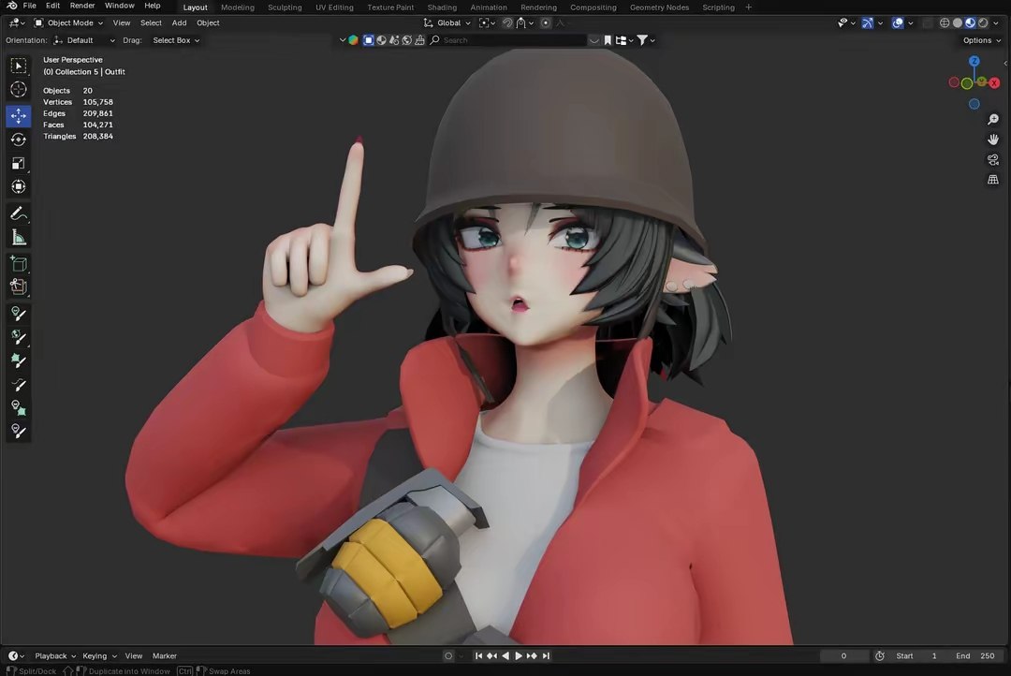The width and height of the screenshot is (1011, 676).
Task: Select the Transform tool
Action: (x=18, y=186)
